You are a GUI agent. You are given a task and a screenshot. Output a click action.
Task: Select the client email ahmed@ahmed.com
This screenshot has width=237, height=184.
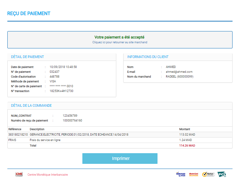(179, 72)
